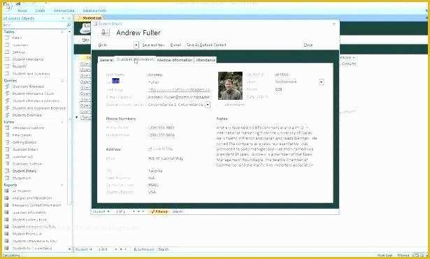Image resolution: width=430 pixels, height=259 pixels.
Task: Toggle the Filtered button in Student Details
Action: click(x=159, y=212)
